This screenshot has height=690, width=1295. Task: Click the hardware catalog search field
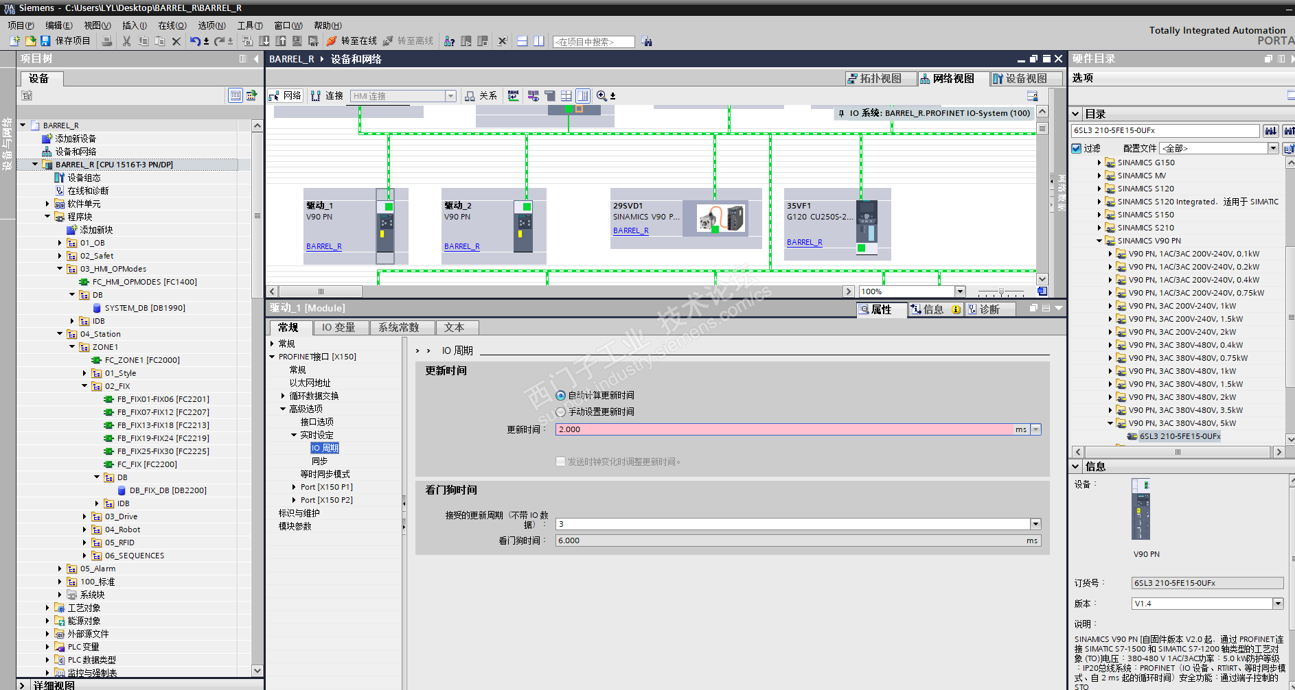point(1165,130)
